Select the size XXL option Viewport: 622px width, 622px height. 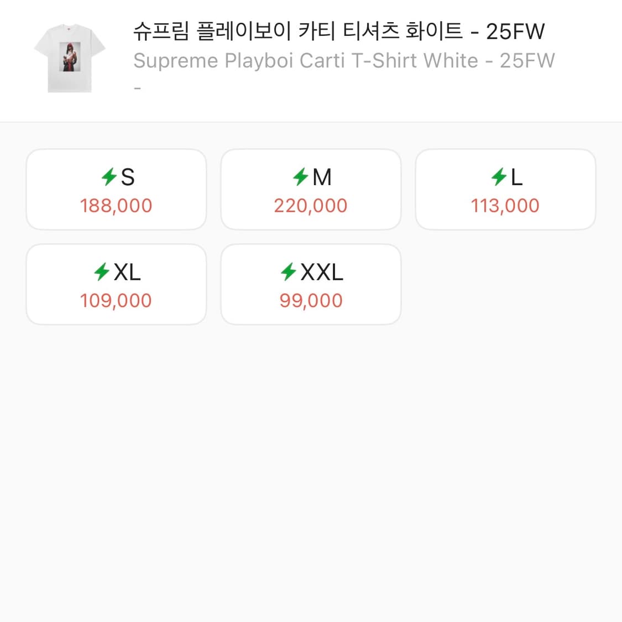coord(310,284)
